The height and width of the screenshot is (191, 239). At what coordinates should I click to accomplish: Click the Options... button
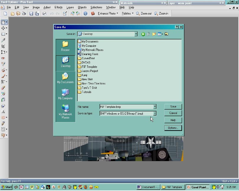click(x=173, y=128)
